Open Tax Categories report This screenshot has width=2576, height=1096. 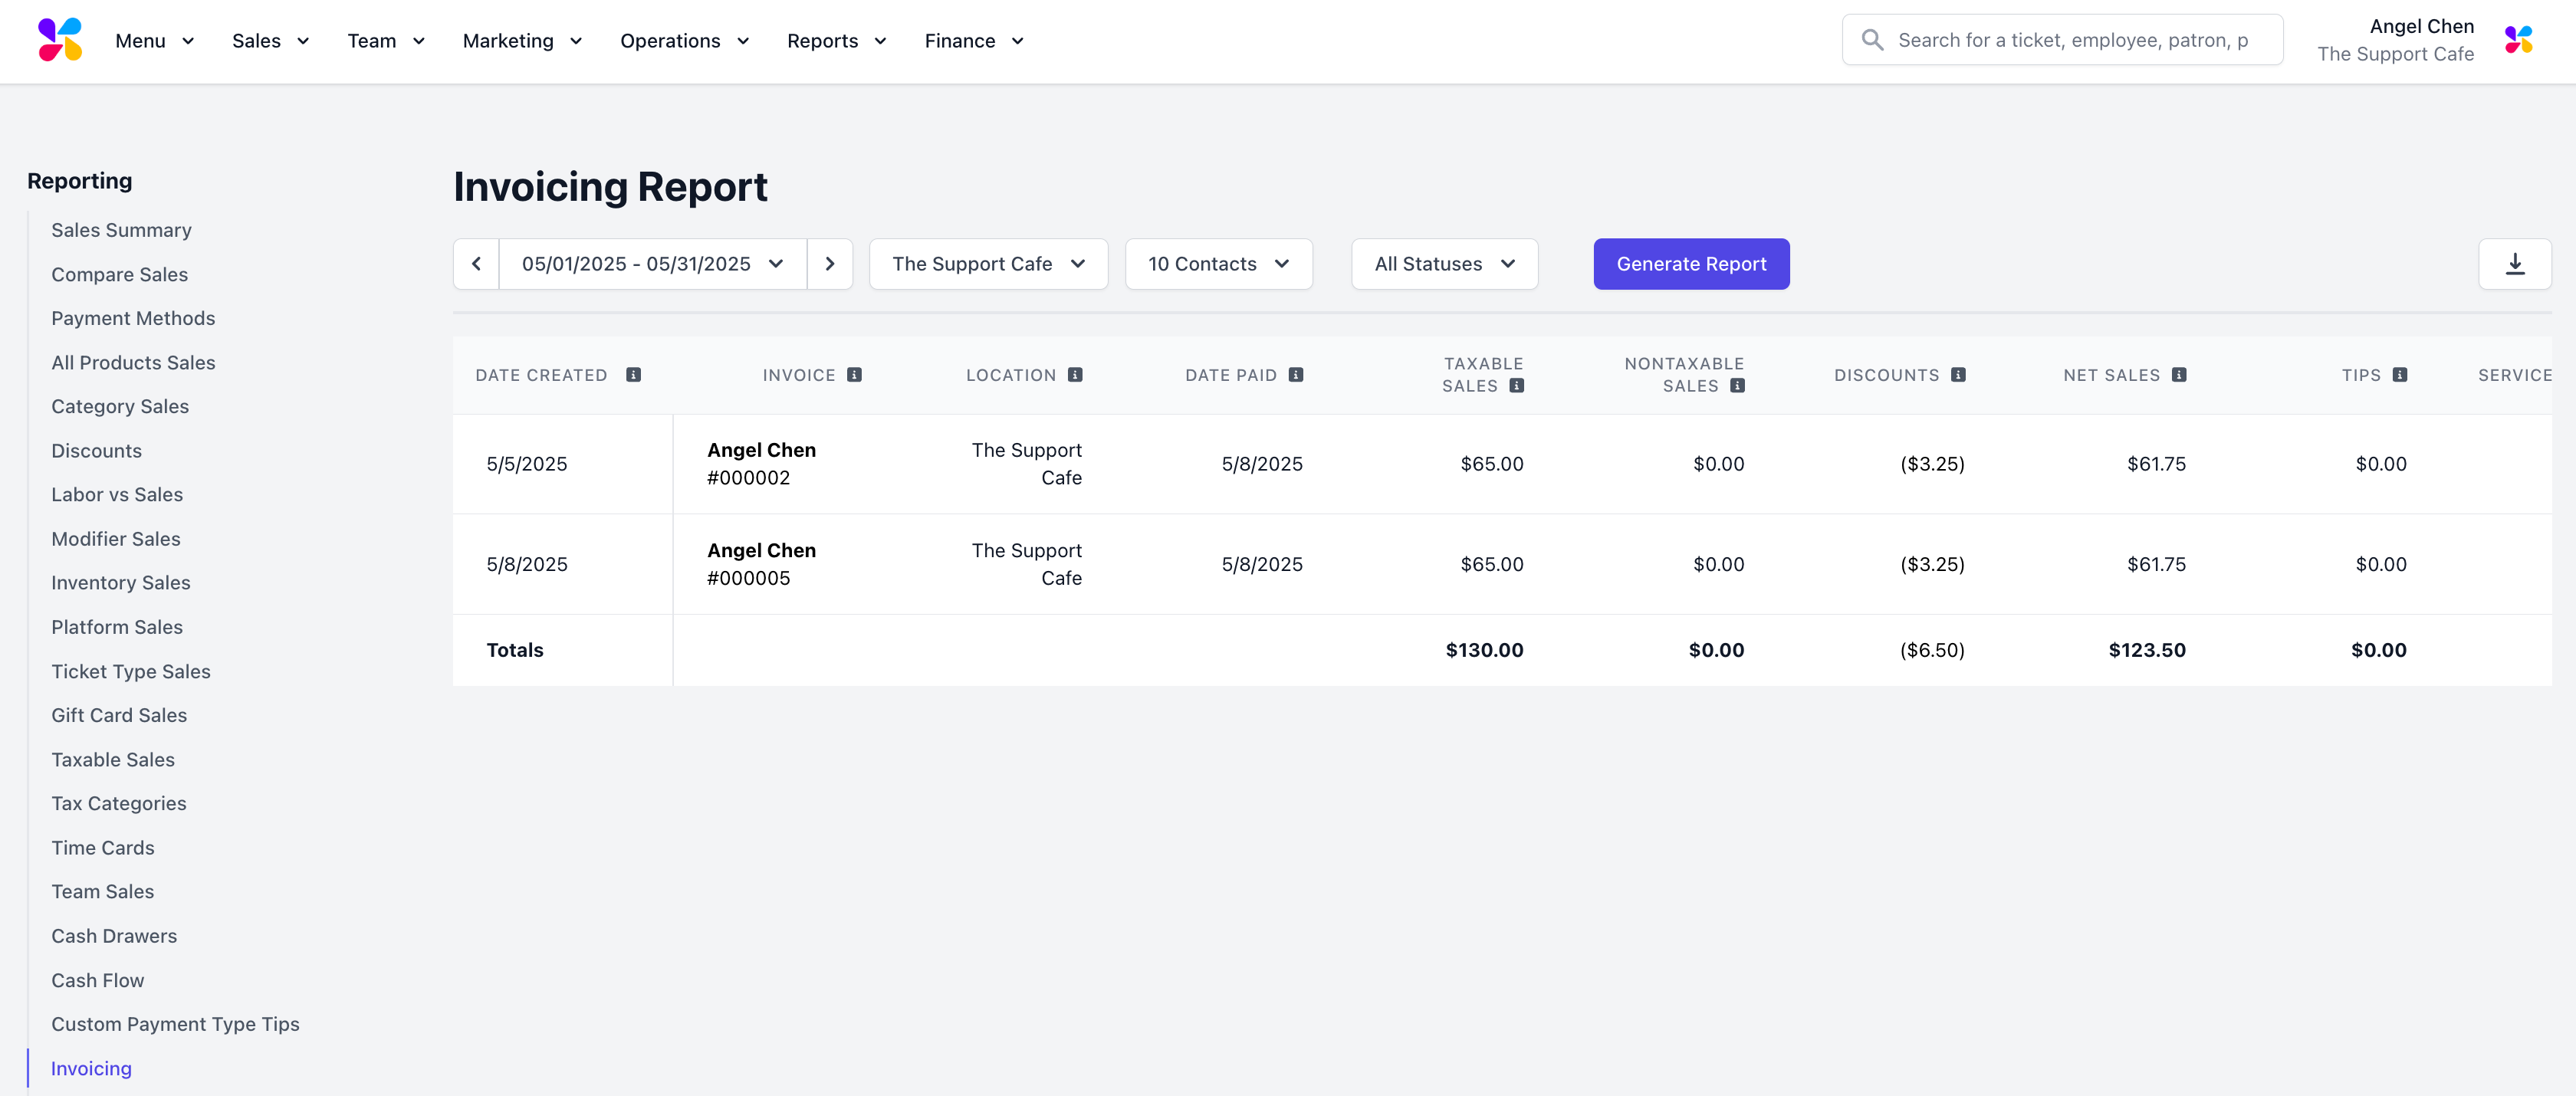(x=118, y=804)
